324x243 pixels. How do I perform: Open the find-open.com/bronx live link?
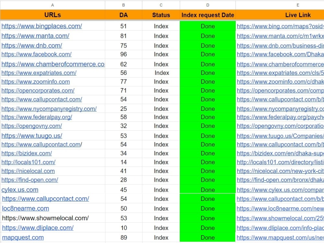click(x=280, y=180)
